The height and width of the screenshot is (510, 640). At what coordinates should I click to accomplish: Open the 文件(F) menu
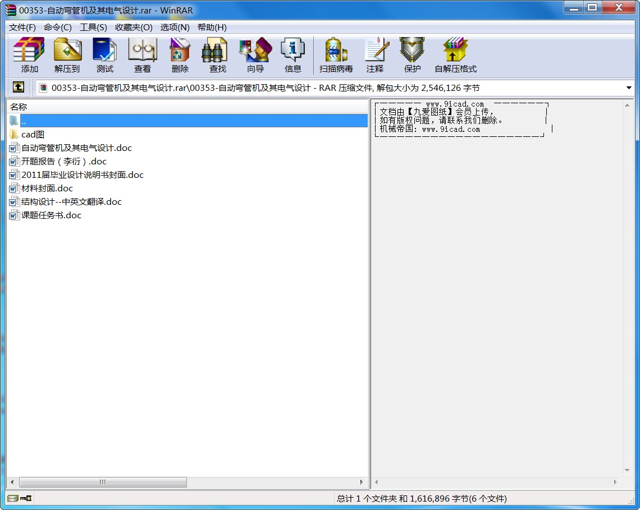click(x=22, y=27)
